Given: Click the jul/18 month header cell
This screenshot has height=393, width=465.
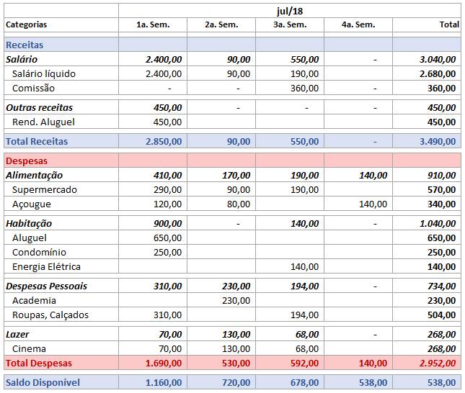Looking at the screenshot, I should pos(289,11).
